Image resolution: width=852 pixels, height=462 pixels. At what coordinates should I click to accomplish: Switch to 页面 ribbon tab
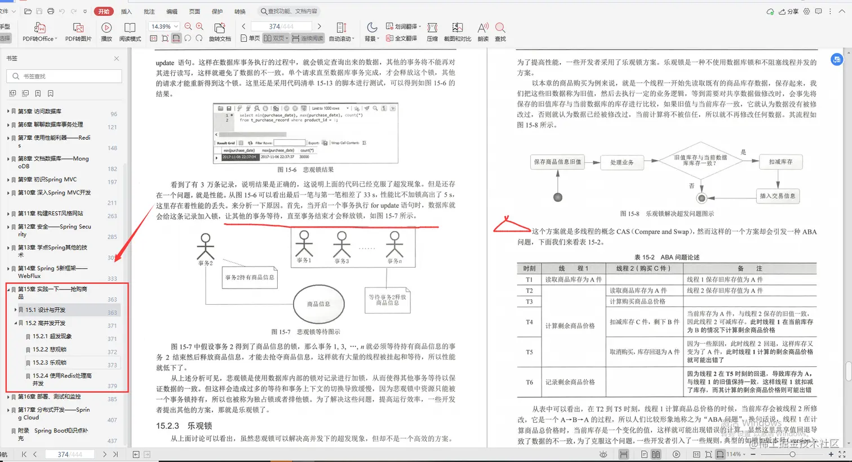pyautogui.click(x=194, y=11)
